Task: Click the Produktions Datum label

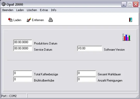Action: [46, 43]
